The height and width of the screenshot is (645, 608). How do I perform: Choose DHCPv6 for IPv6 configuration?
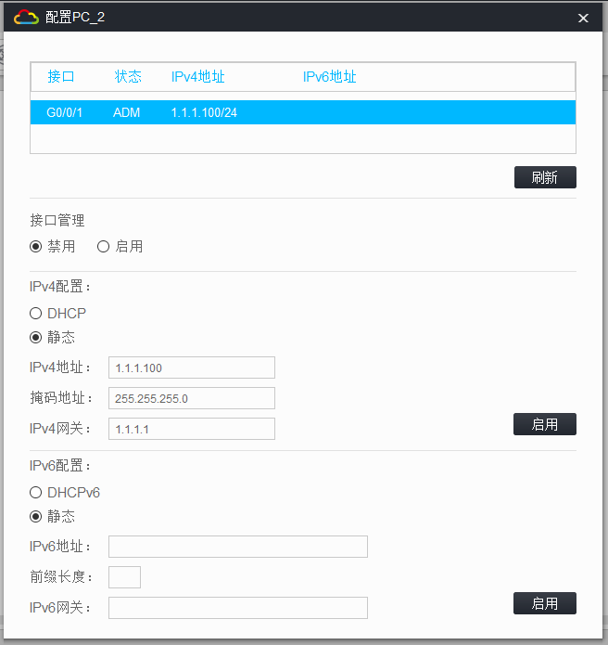click(x=36, y=493)
